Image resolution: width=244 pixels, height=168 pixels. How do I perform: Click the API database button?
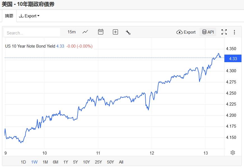208,32
